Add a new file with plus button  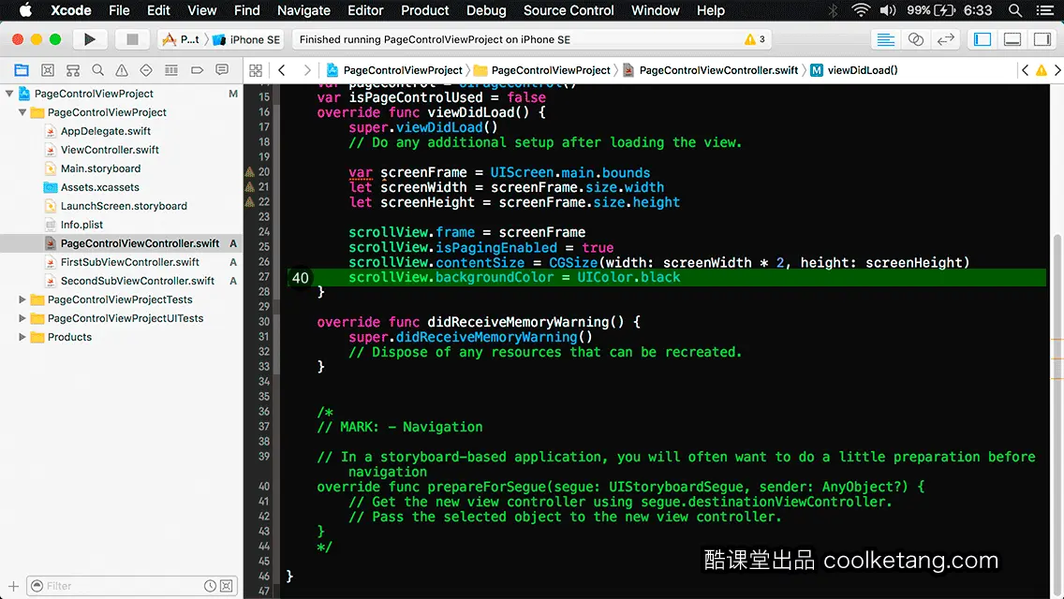pyautogui.click(x=13, y=586)
